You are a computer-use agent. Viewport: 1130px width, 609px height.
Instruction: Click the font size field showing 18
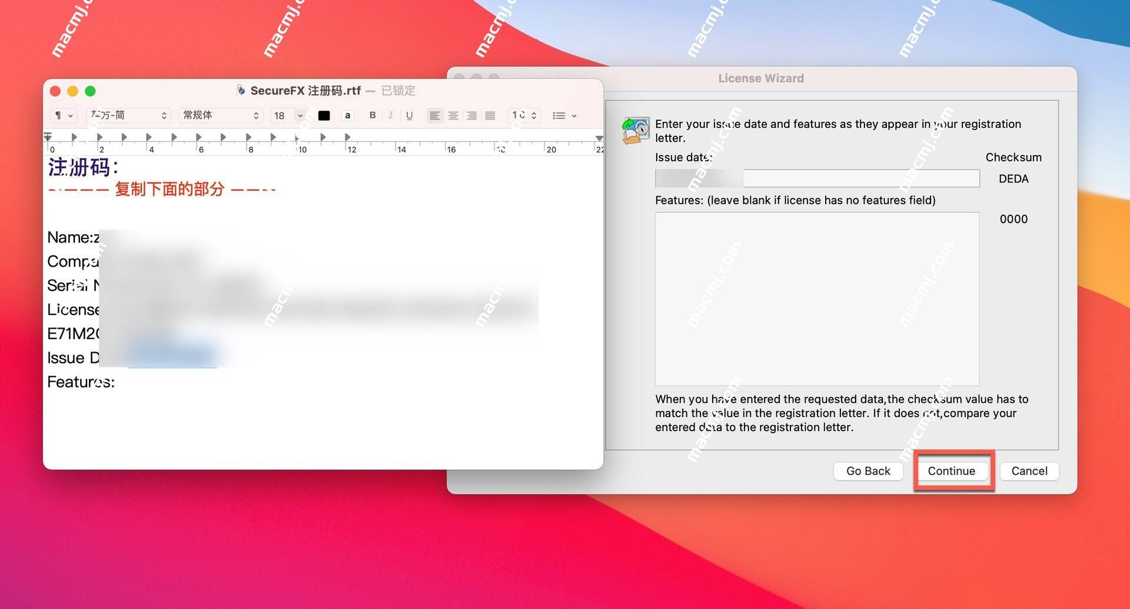[282, 115]
